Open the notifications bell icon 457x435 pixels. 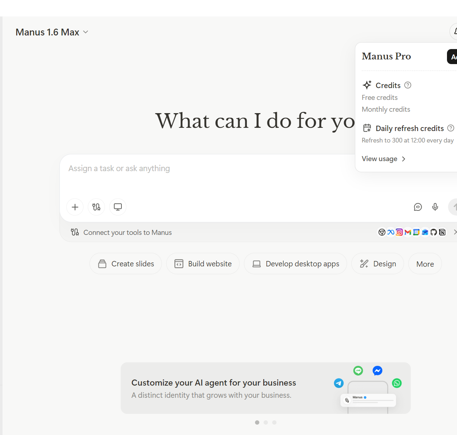[x=454, y=32]
